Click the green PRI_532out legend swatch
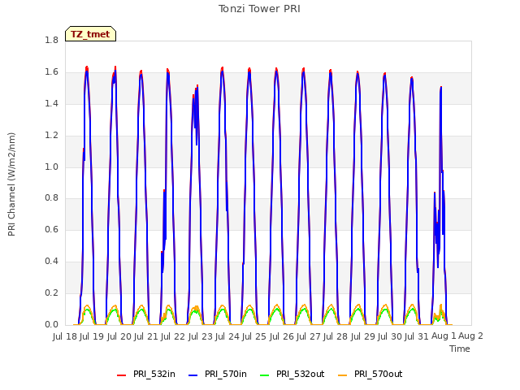 tap(265, 375)
